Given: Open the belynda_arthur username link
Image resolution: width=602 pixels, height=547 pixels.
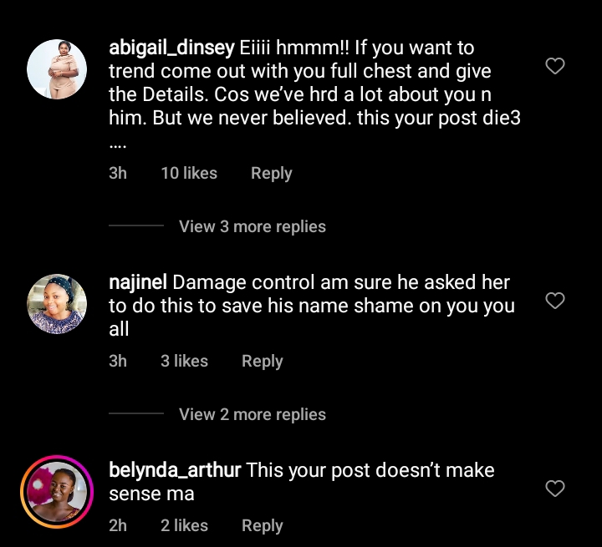Looking at the screenshot, I should [x=175, y=470].
